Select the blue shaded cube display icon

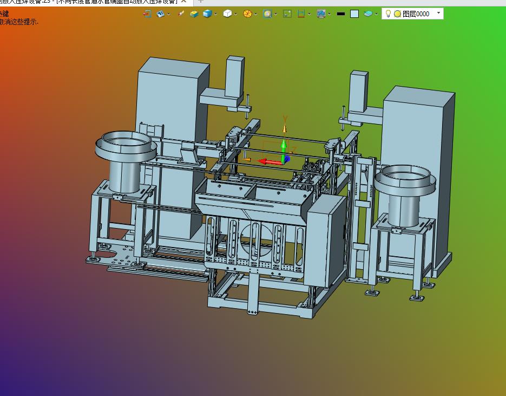tap(207, 14)
